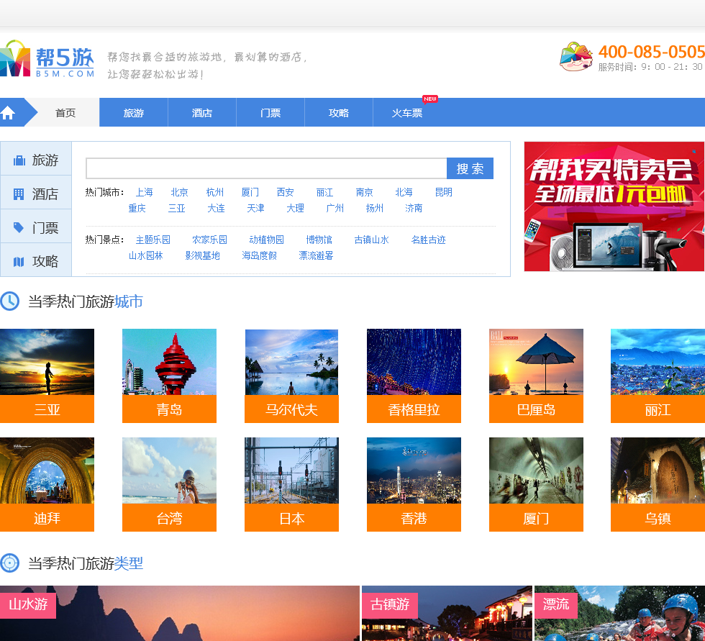The image size is (705, 641).
Task: Select hot city 广州
Action: coord(335,208)
